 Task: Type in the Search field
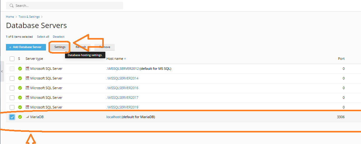pos(66,6)
